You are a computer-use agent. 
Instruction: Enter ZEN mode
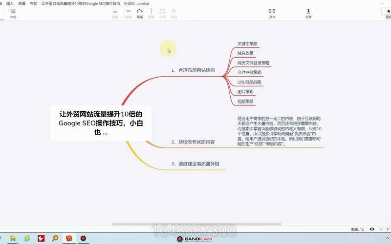click(272, 14)
